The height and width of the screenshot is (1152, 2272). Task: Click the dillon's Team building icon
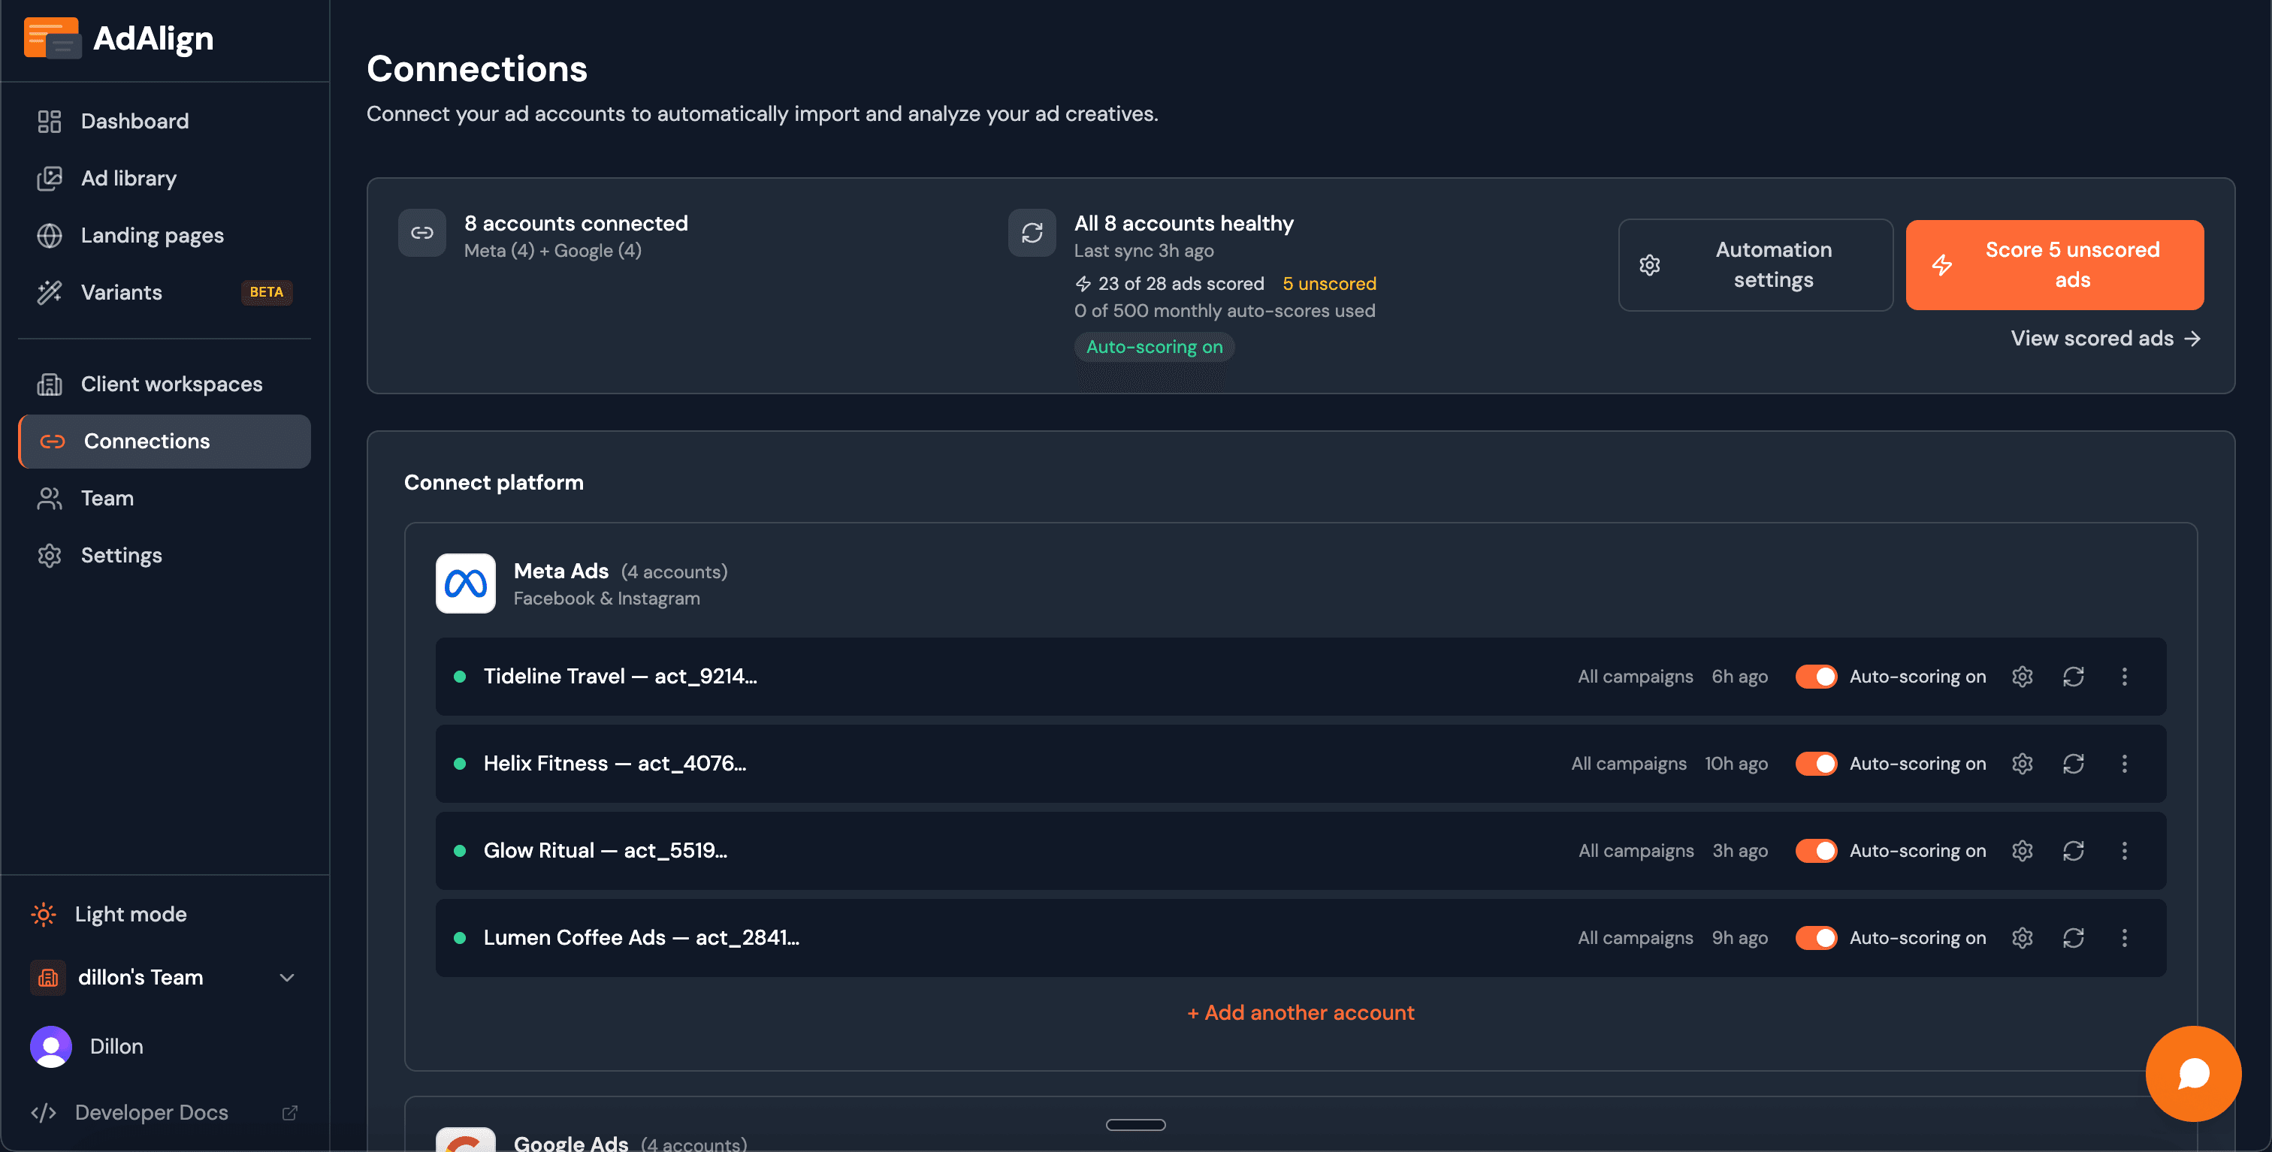click(x=49, y=978)
